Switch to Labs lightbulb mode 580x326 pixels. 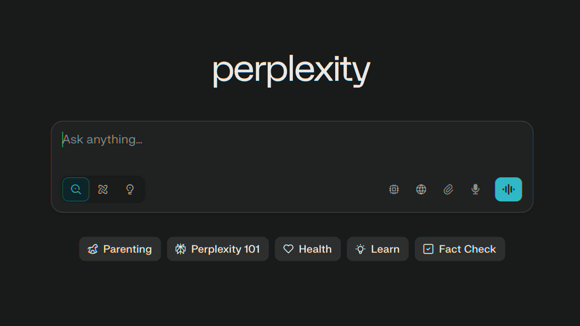tap(130, 189)
